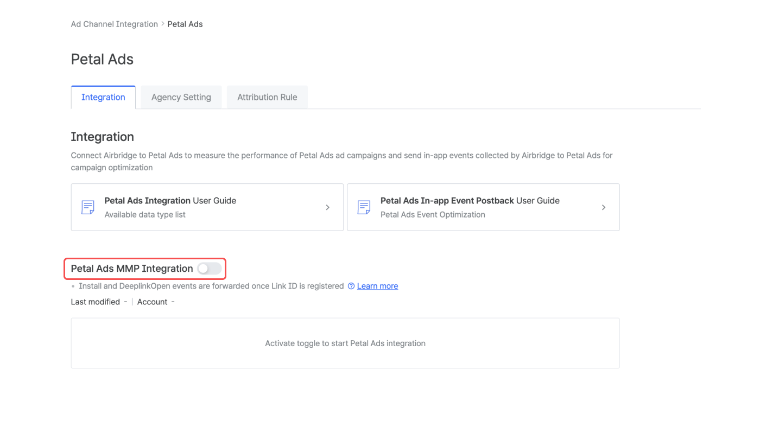This screenshot has width=760, height=434.
Task: Open the Learn more link
Action: tap(377, 286)
